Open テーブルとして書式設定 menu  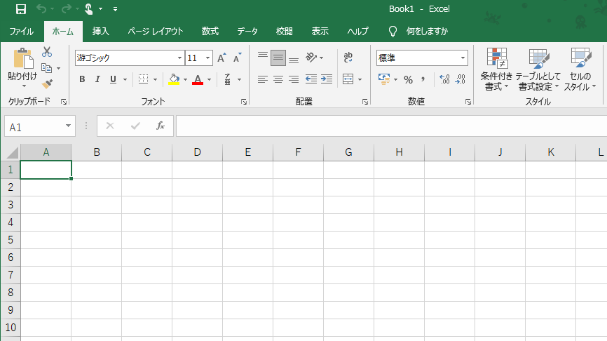538,69
